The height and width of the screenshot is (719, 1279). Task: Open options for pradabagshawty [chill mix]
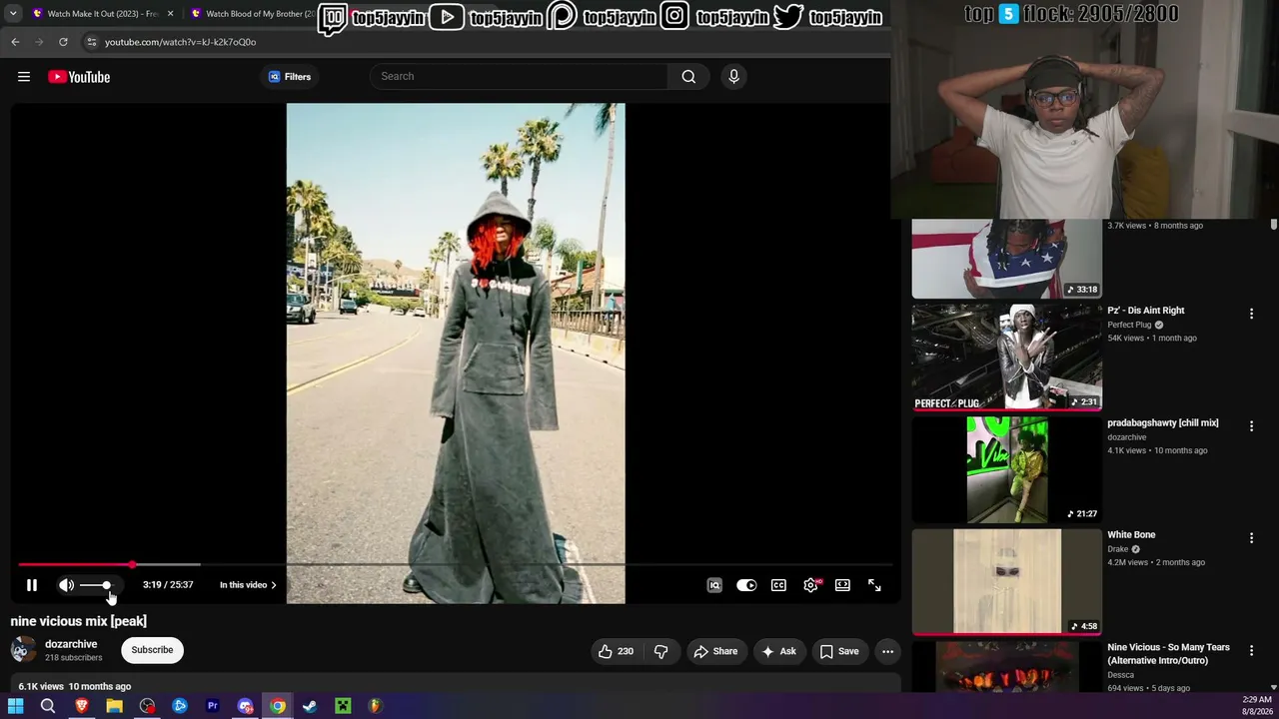pos(1251,426)
